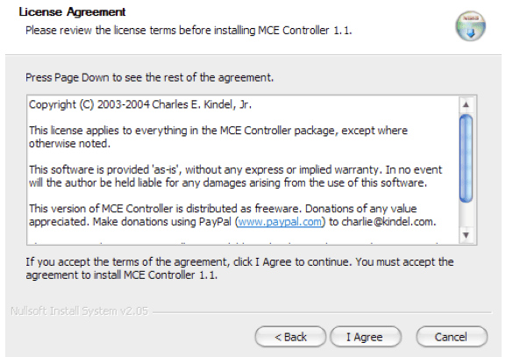Click the license scrollbar up arrow
The height and width of the screenshot is (357, 506).
(x=466, y=104)
